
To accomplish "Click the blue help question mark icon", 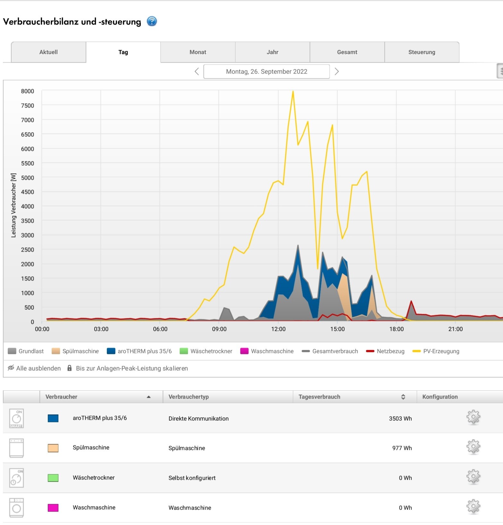I will point(152,22).
